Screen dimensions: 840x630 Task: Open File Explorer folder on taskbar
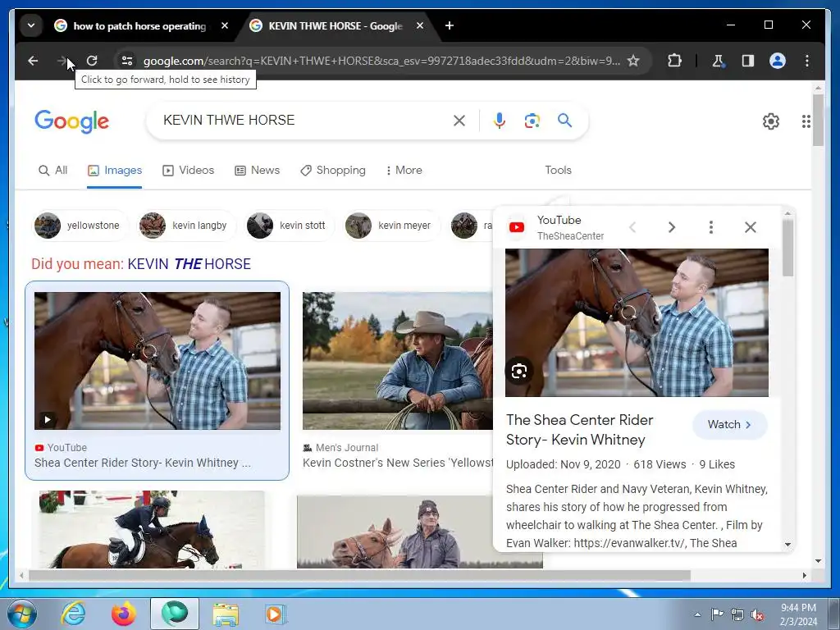pos(226,614)
